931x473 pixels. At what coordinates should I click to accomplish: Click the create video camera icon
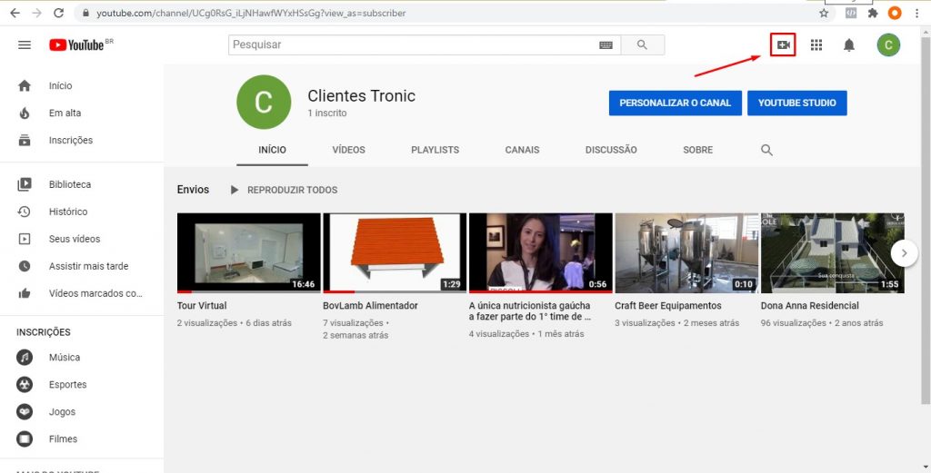click(x=783, y=44)
